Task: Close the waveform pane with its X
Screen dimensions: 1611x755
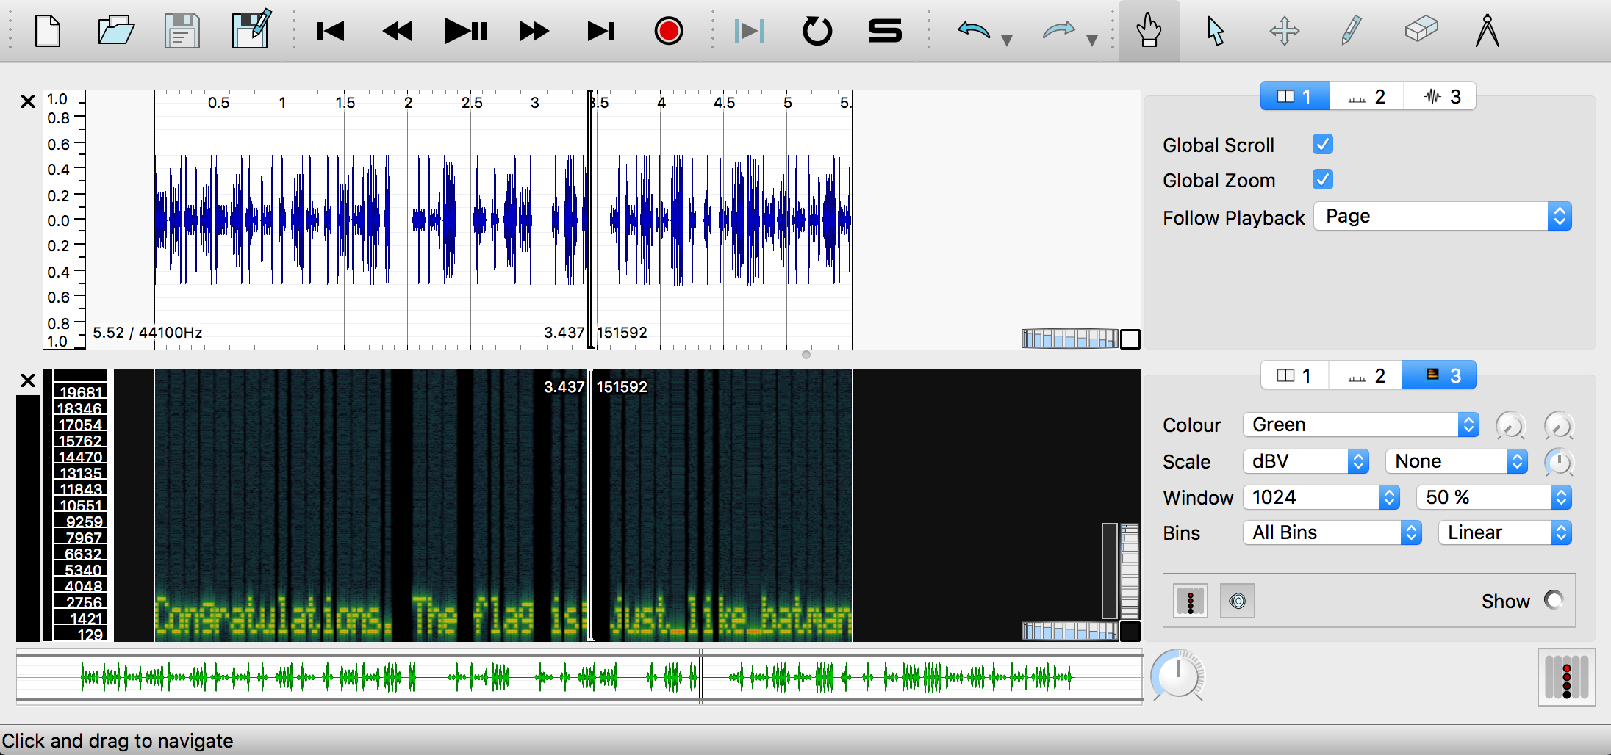Action: (x=28, y=101)
